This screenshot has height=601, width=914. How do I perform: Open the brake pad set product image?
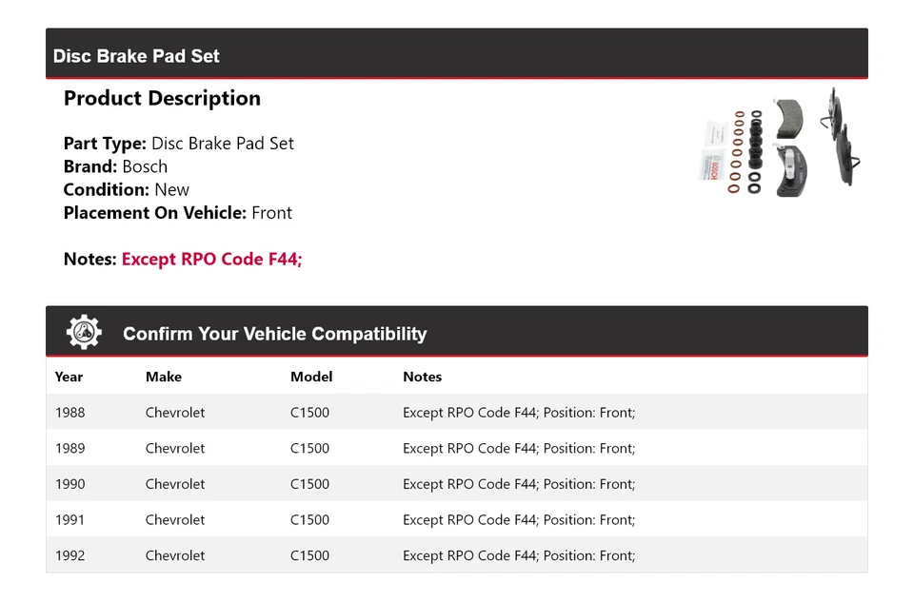[x=779, y=143]
